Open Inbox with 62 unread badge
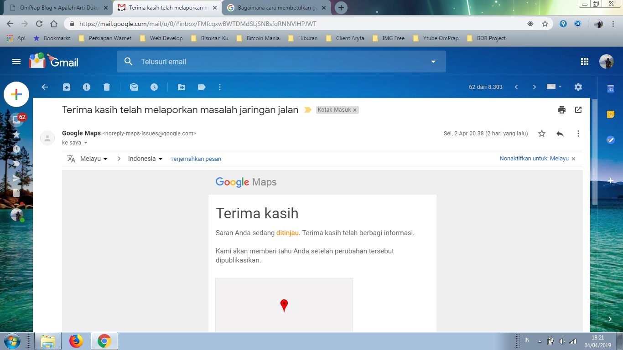 (17, 119)
